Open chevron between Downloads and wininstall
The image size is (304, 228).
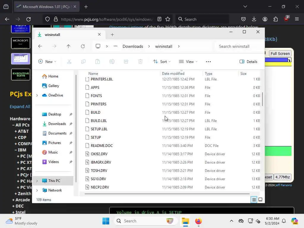[x=149, y=46]
